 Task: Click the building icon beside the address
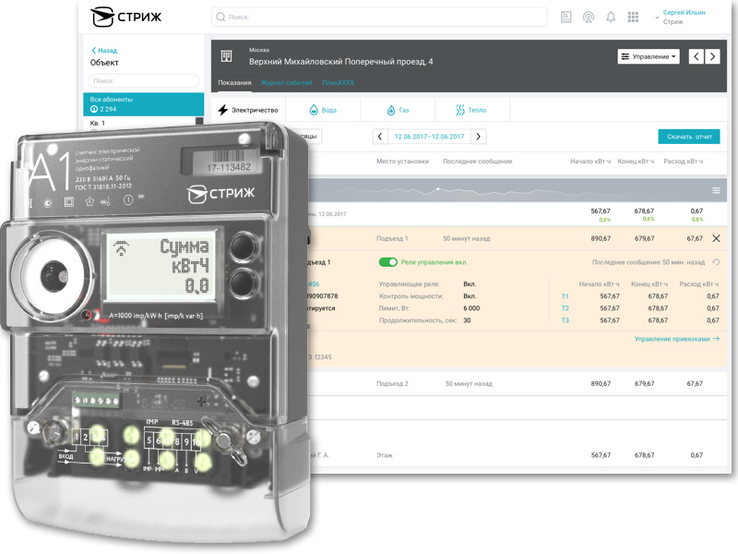point(226,56)
